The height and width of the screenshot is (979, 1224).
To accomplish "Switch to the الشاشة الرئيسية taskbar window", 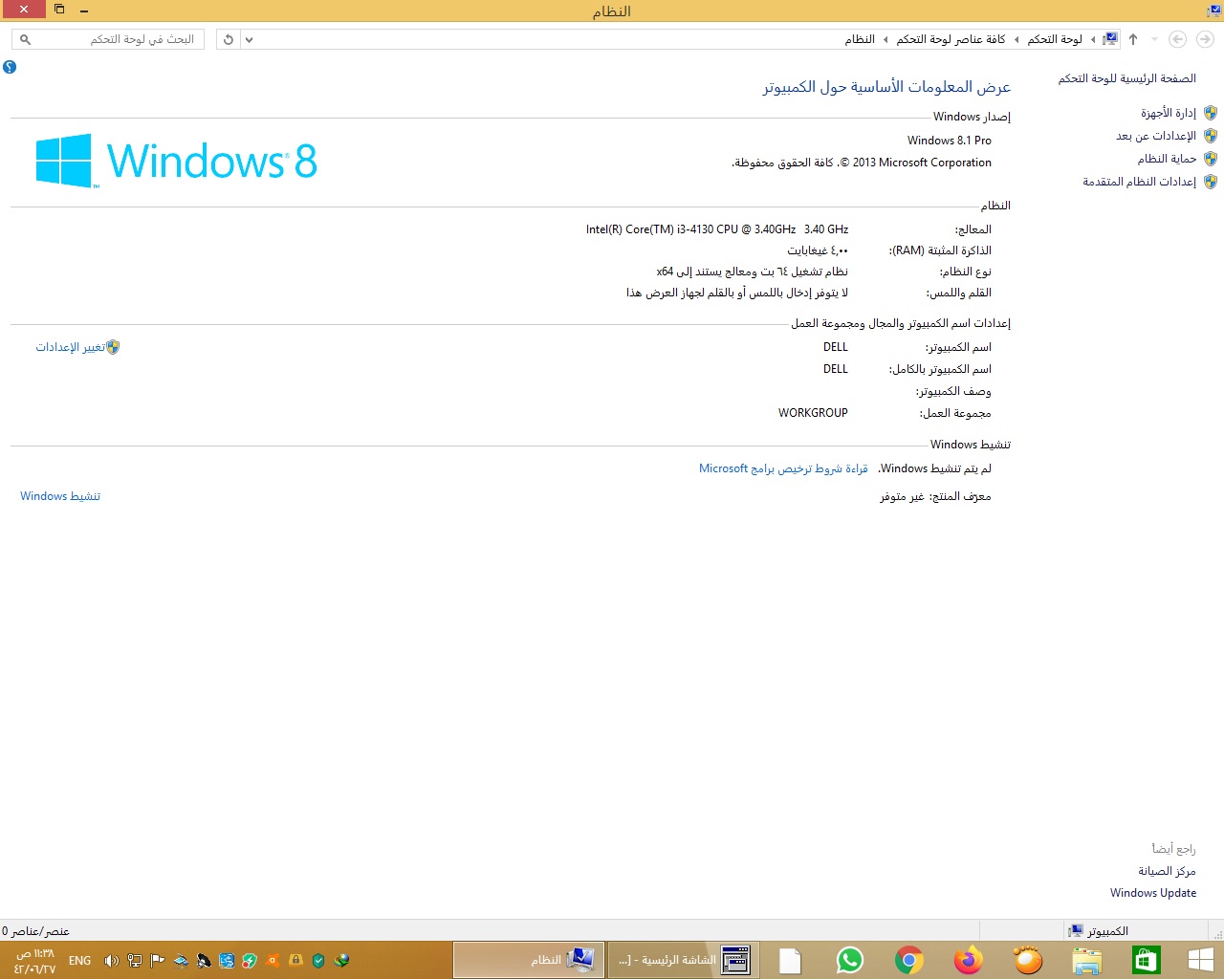I will click(x=684, y=960).
